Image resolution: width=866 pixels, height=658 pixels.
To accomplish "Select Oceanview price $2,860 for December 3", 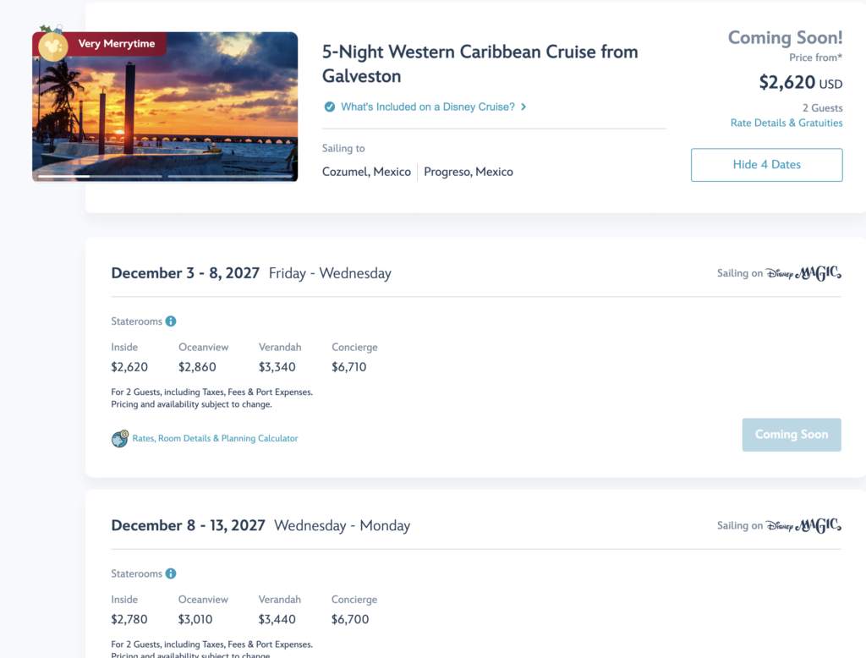I will click(197, 367).
